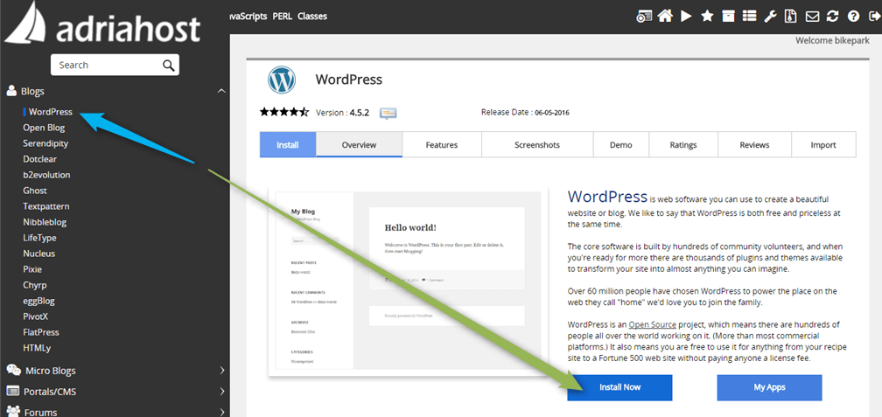
Task: Select Nibbleblog in the sidebar
Action: [45, 222]
